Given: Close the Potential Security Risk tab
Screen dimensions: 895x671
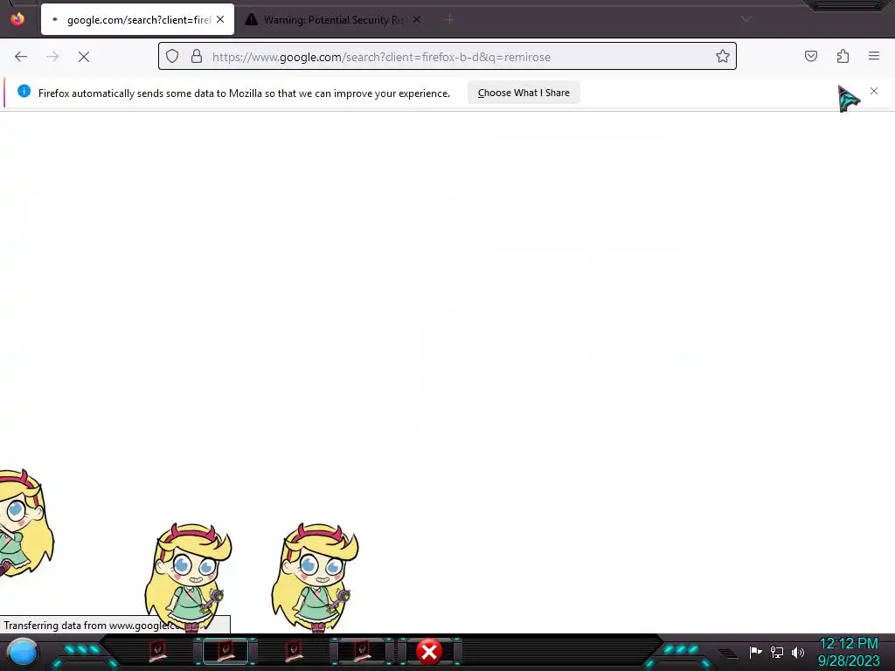Looking at the screenshot, I should (x=417, y=19).
